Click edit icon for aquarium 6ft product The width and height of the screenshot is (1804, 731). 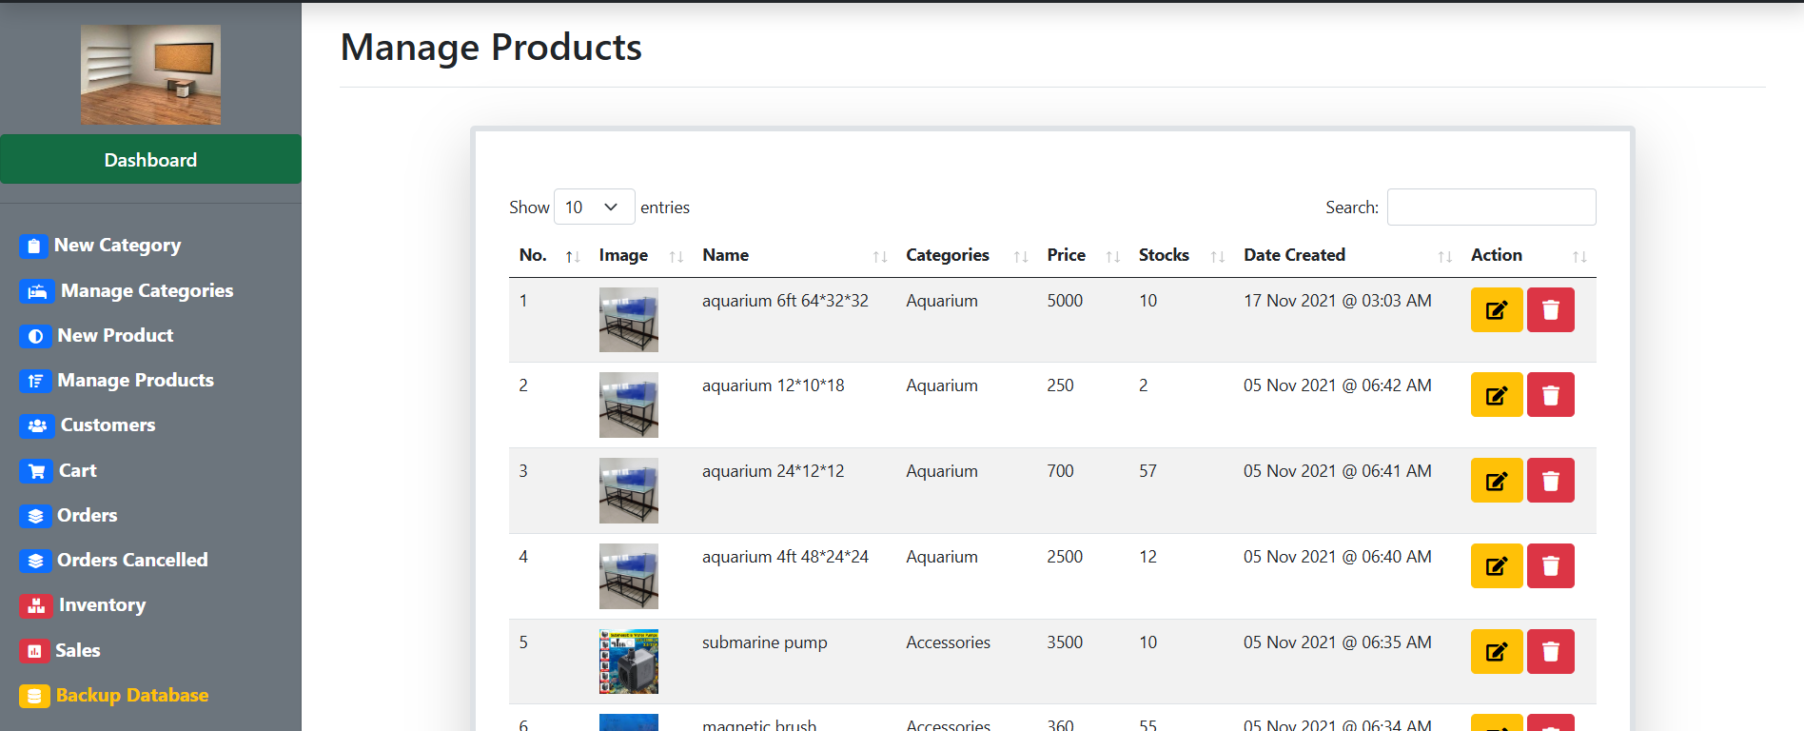(x=1496, y=310)
